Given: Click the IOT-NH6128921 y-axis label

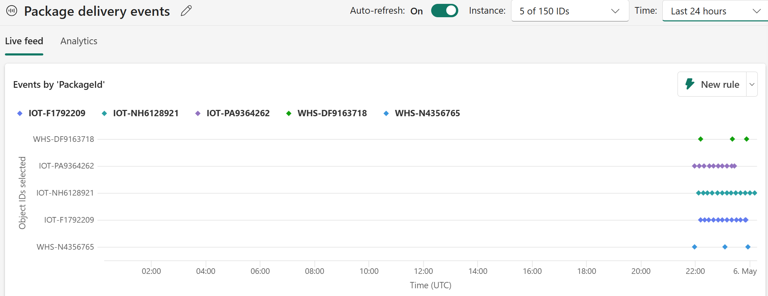Looking at the screenshot, I should 65,193.
